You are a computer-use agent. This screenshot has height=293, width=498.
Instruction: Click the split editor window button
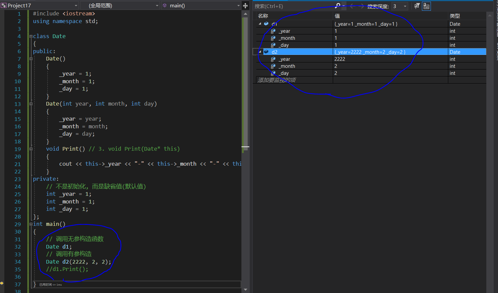pos(245,5)
